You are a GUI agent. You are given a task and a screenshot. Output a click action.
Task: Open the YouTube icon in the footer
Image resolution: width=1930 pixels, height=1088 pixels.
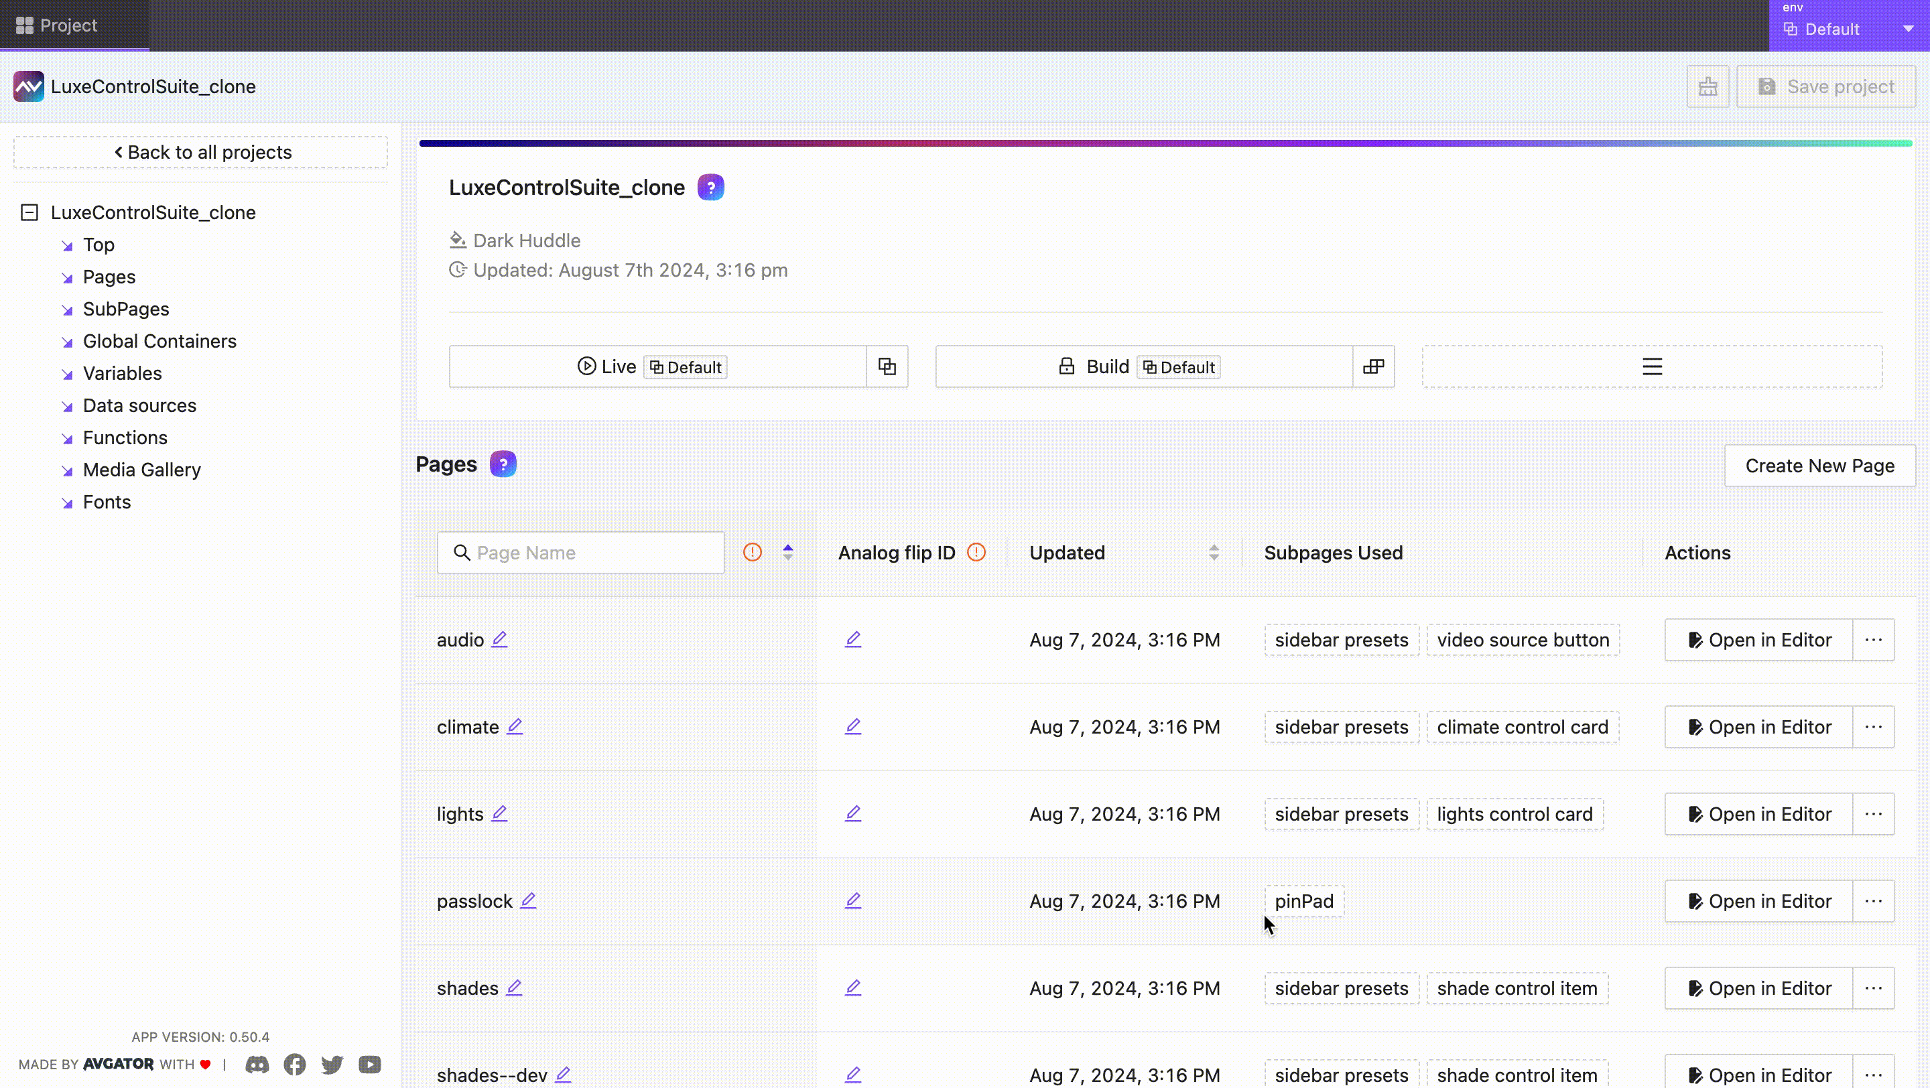(x=369, y=1065)
